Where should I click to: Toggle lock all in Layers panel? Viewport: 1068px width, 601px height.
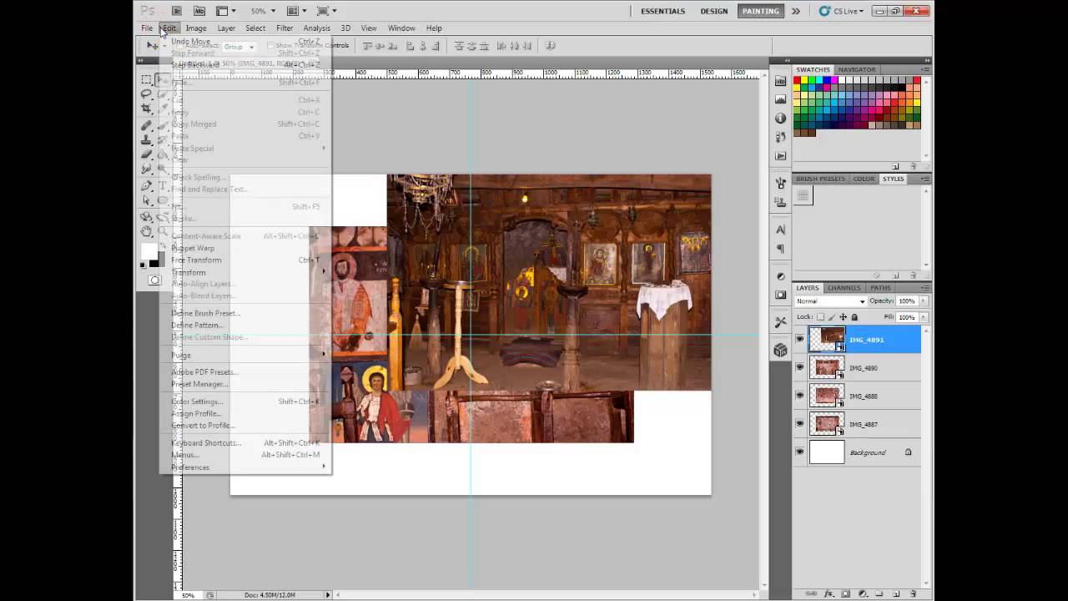(x=854, y=317)
